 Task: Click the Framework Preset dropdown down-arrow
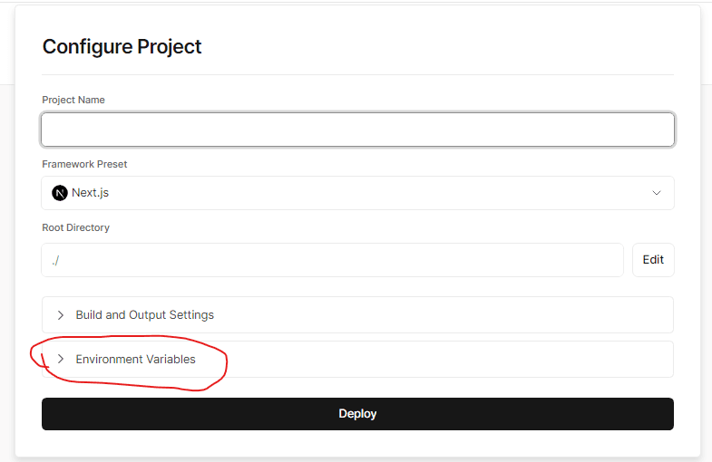[x=657, y=193]
